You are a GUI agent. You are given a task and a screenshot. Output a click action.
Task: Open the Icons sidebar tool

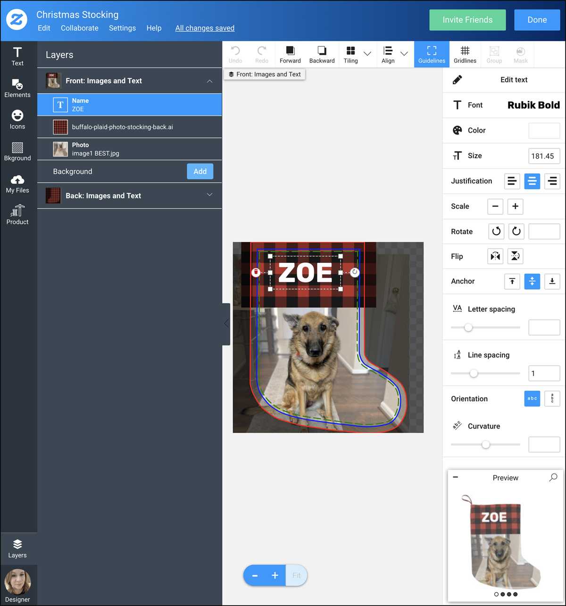click(17, 119)
